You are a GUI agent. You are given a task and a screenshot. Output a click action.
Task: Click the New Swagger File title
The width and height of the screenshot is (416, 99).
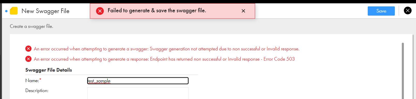point(45,11)
